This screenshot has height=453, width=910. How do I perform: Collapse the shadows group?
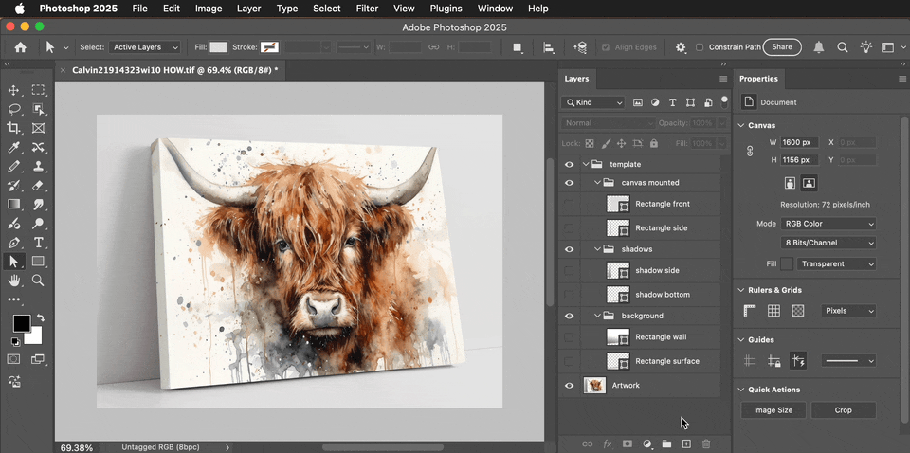point(598,249)
